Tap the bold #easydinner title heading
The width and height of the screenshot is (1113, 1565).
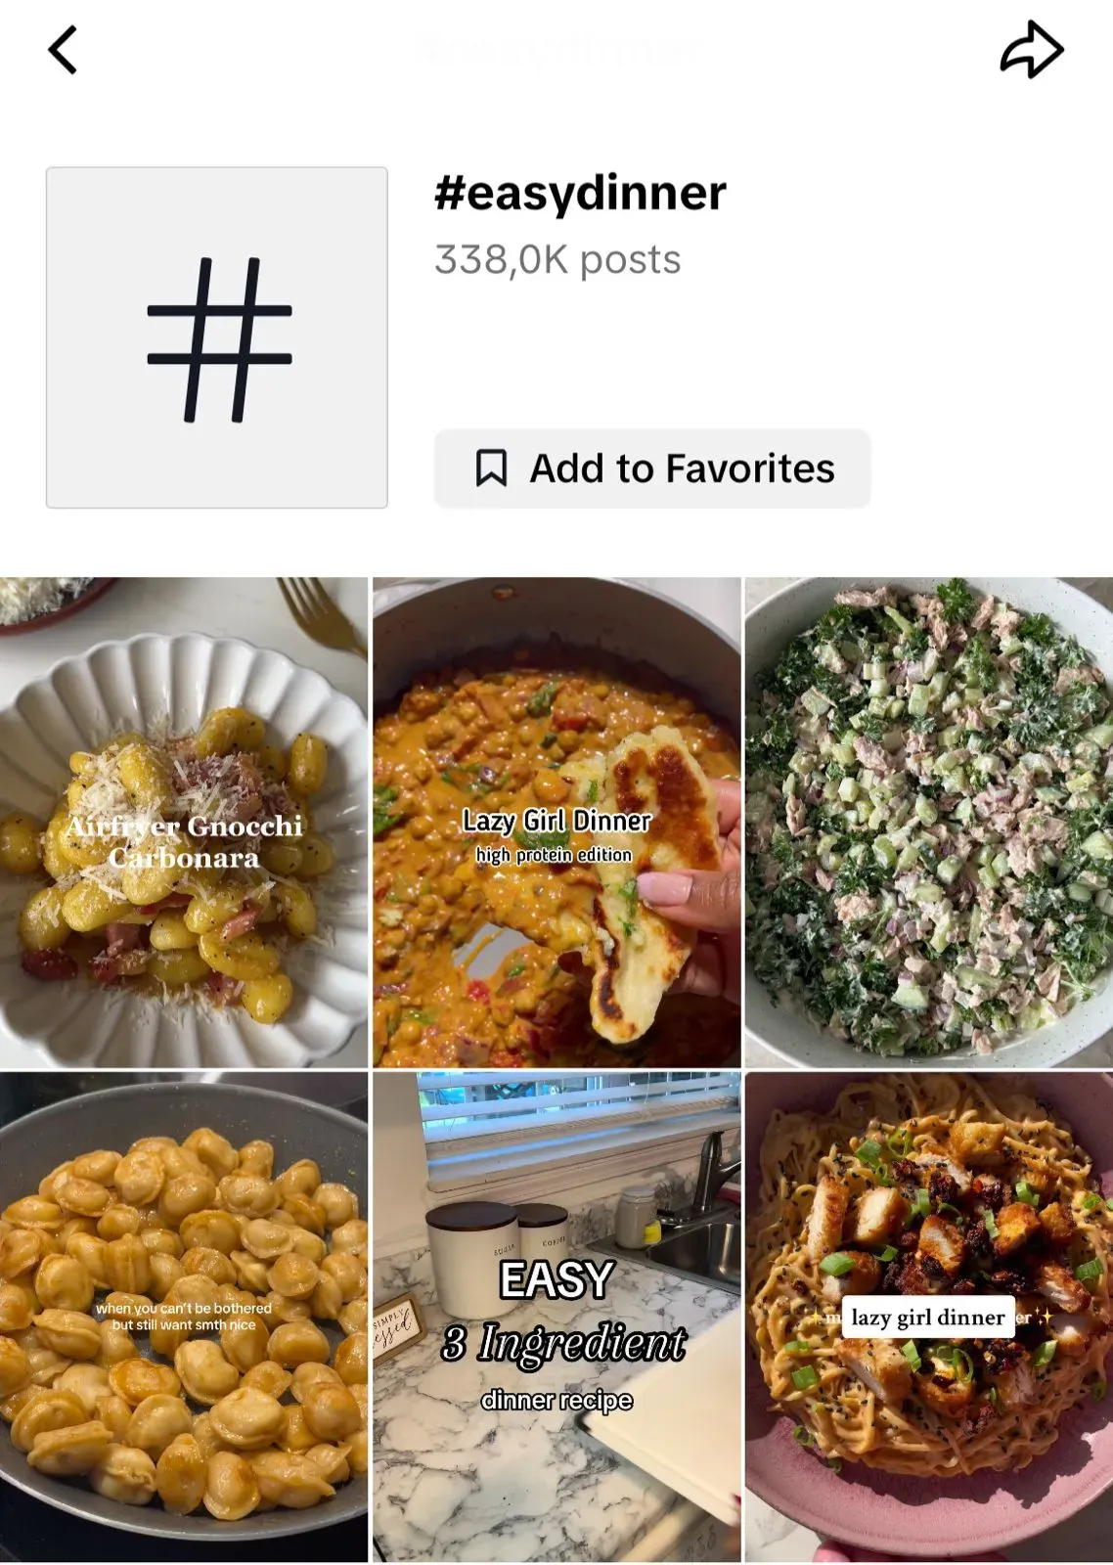(x=580, y=193)
